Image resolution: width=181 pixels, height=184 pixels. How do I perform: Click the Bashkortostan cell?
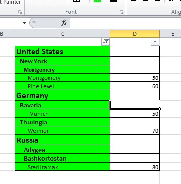click(x=62, y=158)
